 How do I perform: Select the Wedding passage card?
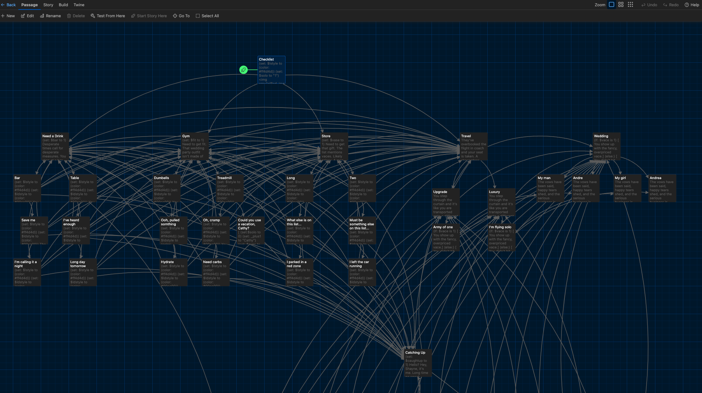(606, 146)
